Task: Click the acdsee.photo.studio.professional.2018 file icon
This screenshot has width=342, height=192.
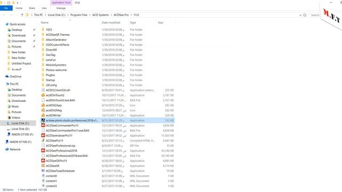Action: point(43,121)
